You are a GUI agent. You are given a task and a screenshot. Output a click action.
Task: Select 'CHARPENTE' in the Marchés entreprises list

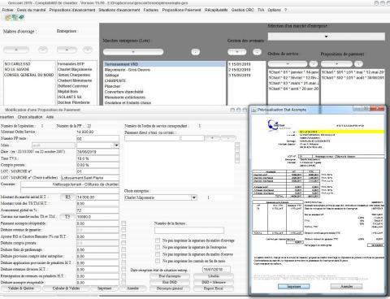[115, 80]
